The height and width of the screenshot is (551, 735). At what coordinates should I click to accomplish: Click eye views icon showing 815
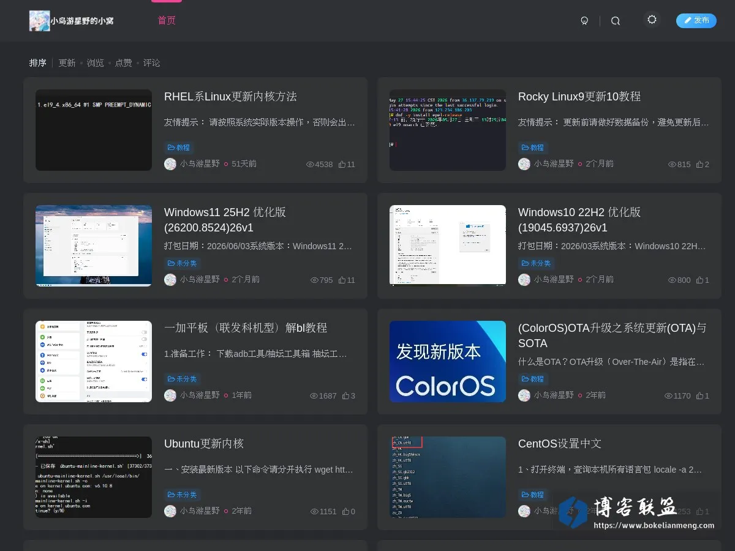click(x=672, y=164)
